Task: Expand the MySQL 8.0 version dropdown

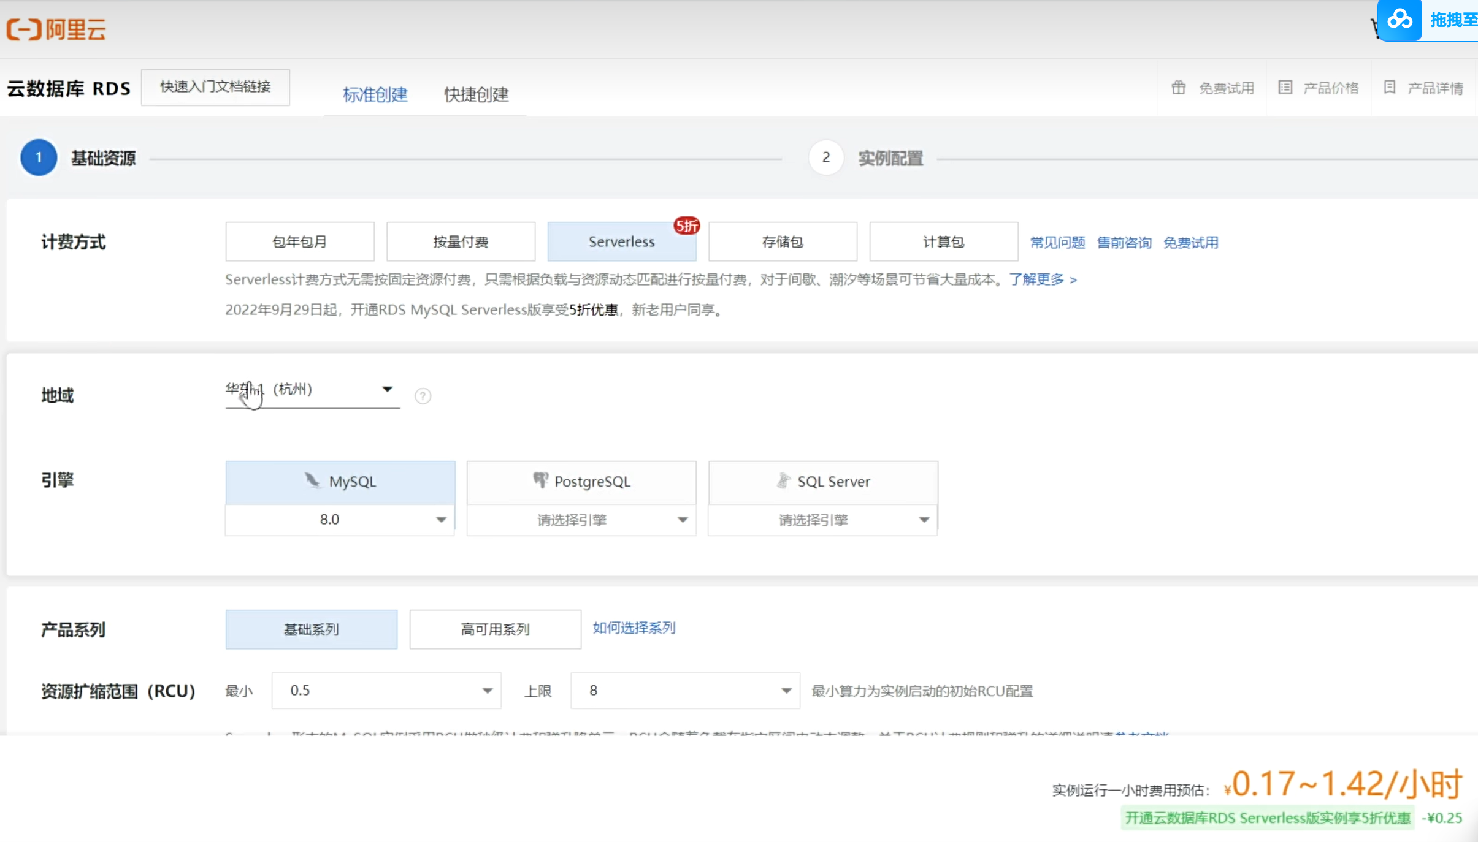Action: click(340, 520)
